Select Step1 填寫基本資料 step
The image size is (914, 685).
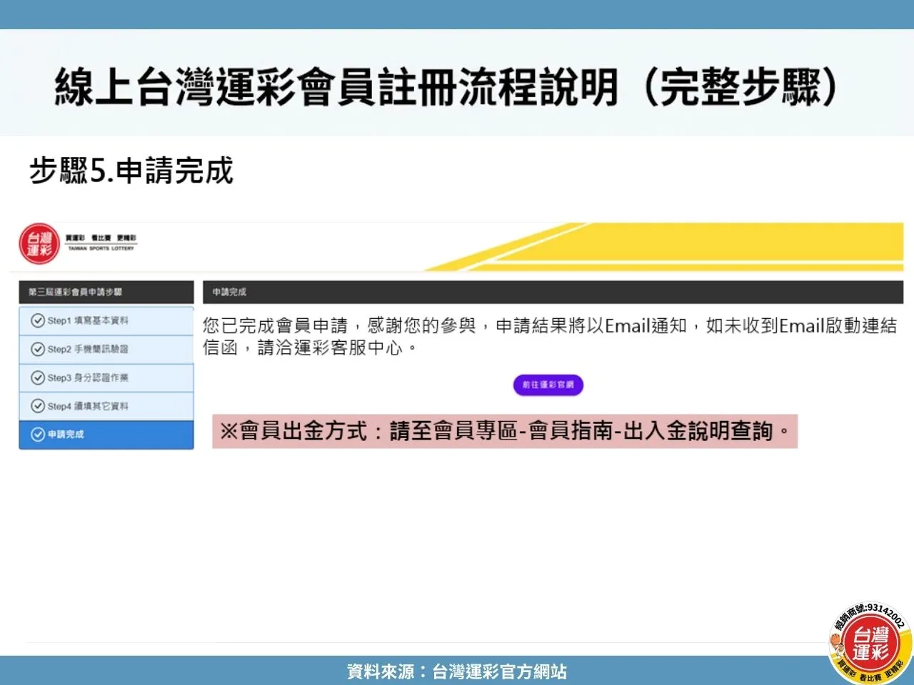106,320
